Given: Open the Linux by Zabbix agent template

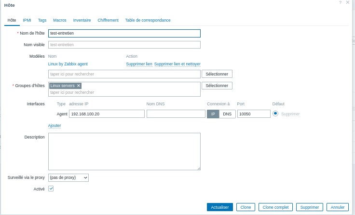Looking at the screenshot, I should [x=68, y=64].
